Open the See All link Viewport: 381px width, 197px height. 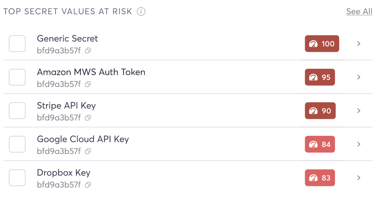point(359,12)
